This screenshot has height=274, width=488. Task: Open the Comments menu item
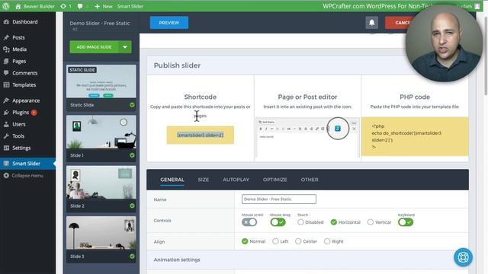(25, 73)
